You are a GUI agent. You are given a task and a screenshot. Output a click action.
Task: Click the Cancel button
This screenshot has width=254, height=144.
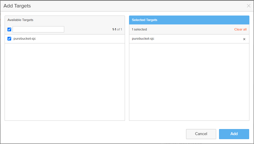[201, 134]
